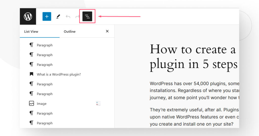Click the paragraph starting "WordPress has over 54,000"

tap(195, 90)
